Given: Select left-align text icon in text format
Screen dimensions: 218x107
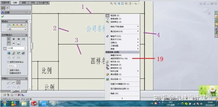Looking at the screenshot, I should (x=9, y=39).
